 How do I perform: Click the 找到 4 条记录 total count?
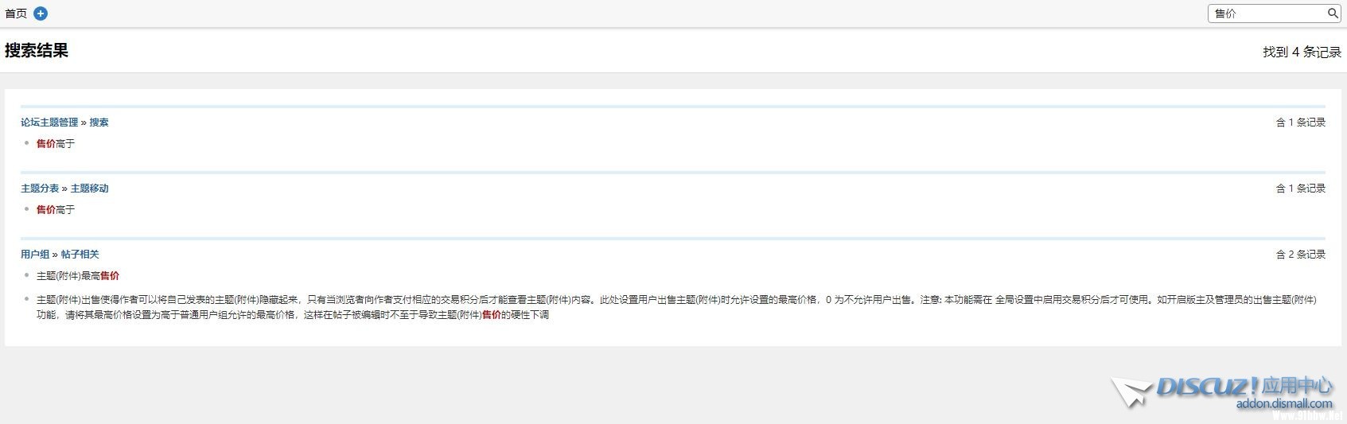click(x=1302, y=52)
